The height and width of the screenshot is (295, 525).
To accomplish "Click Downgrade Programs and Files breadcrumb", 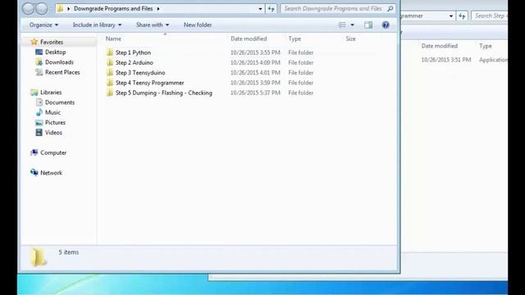I will pos(113,9).
